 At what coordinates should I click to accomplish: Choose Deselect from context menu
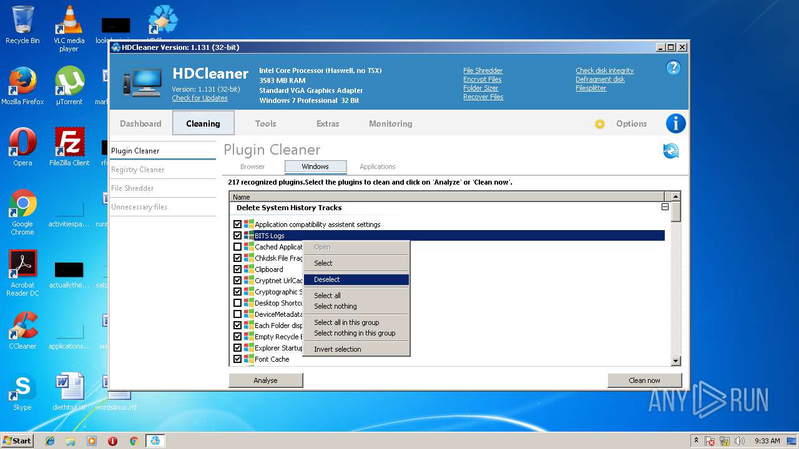(356, 279)
